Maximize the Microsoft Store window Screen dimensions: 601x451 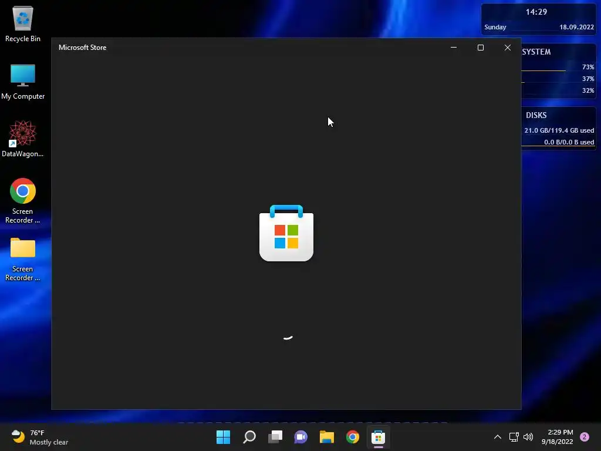click(481, 48)
